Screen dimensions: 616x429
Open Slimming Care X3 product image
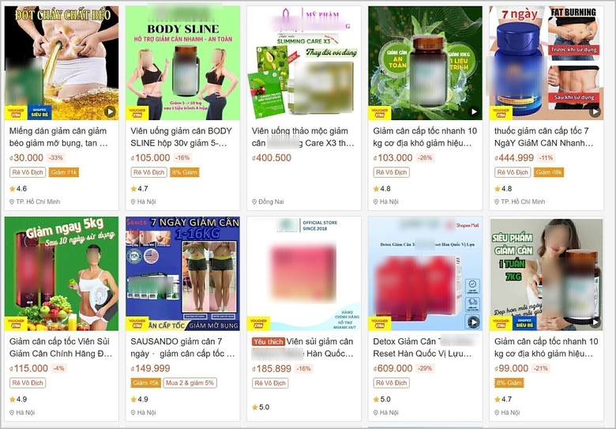pos(304,63)
